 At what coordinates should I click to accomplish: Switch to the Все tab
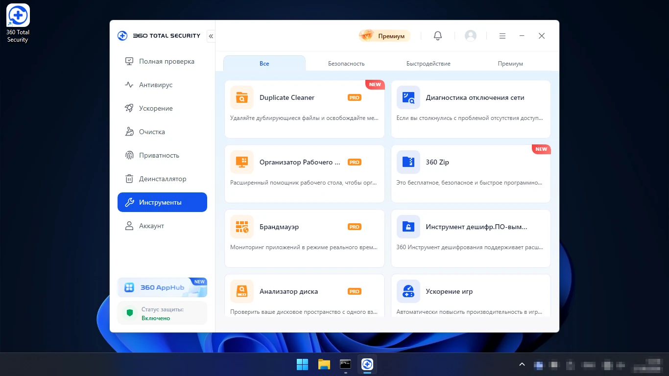[264, 64]
